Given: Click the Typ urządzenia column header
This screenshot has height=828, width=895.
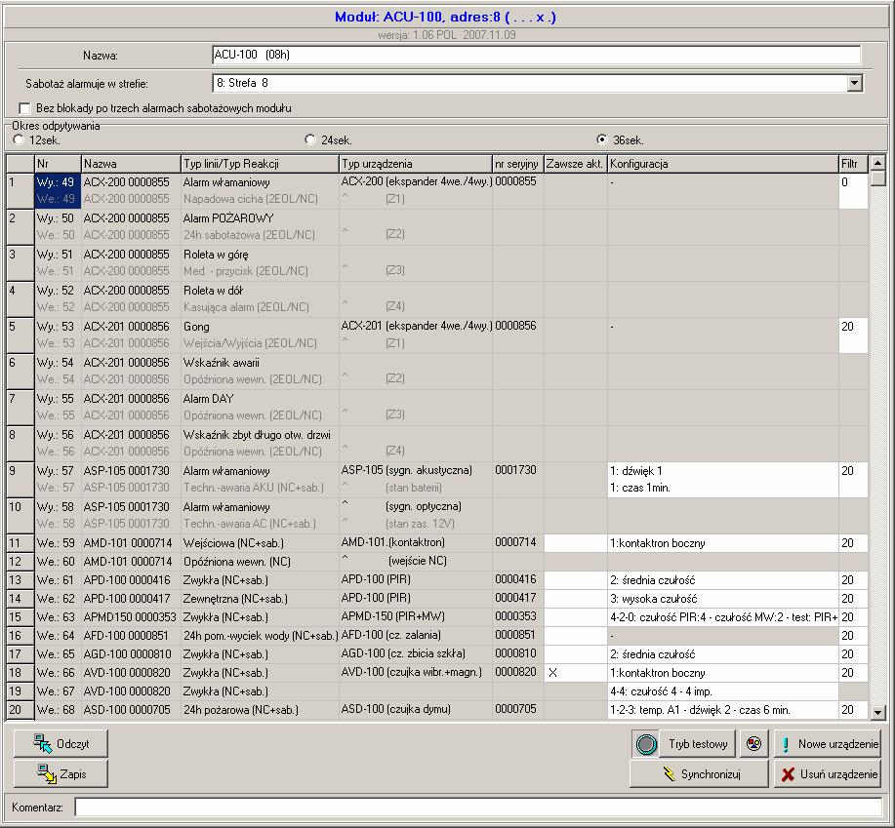Looking at the screenshot, I should [416, 164].
